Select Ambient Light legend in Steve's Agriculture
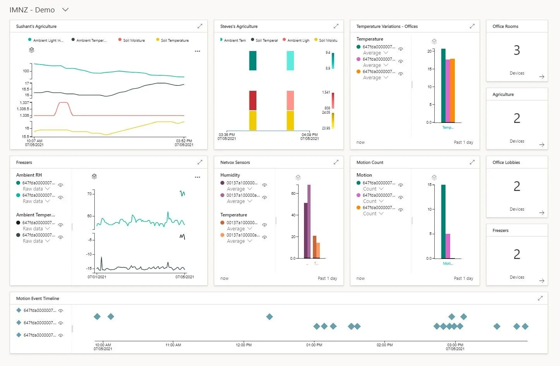Viewport: 560px width, 366px height. (296, 40)
